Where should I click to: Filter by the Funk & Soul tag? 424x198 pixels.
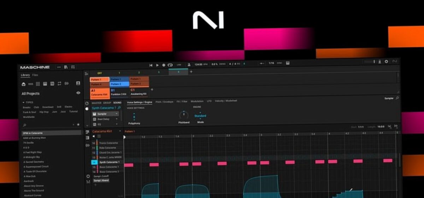(30, 112)
